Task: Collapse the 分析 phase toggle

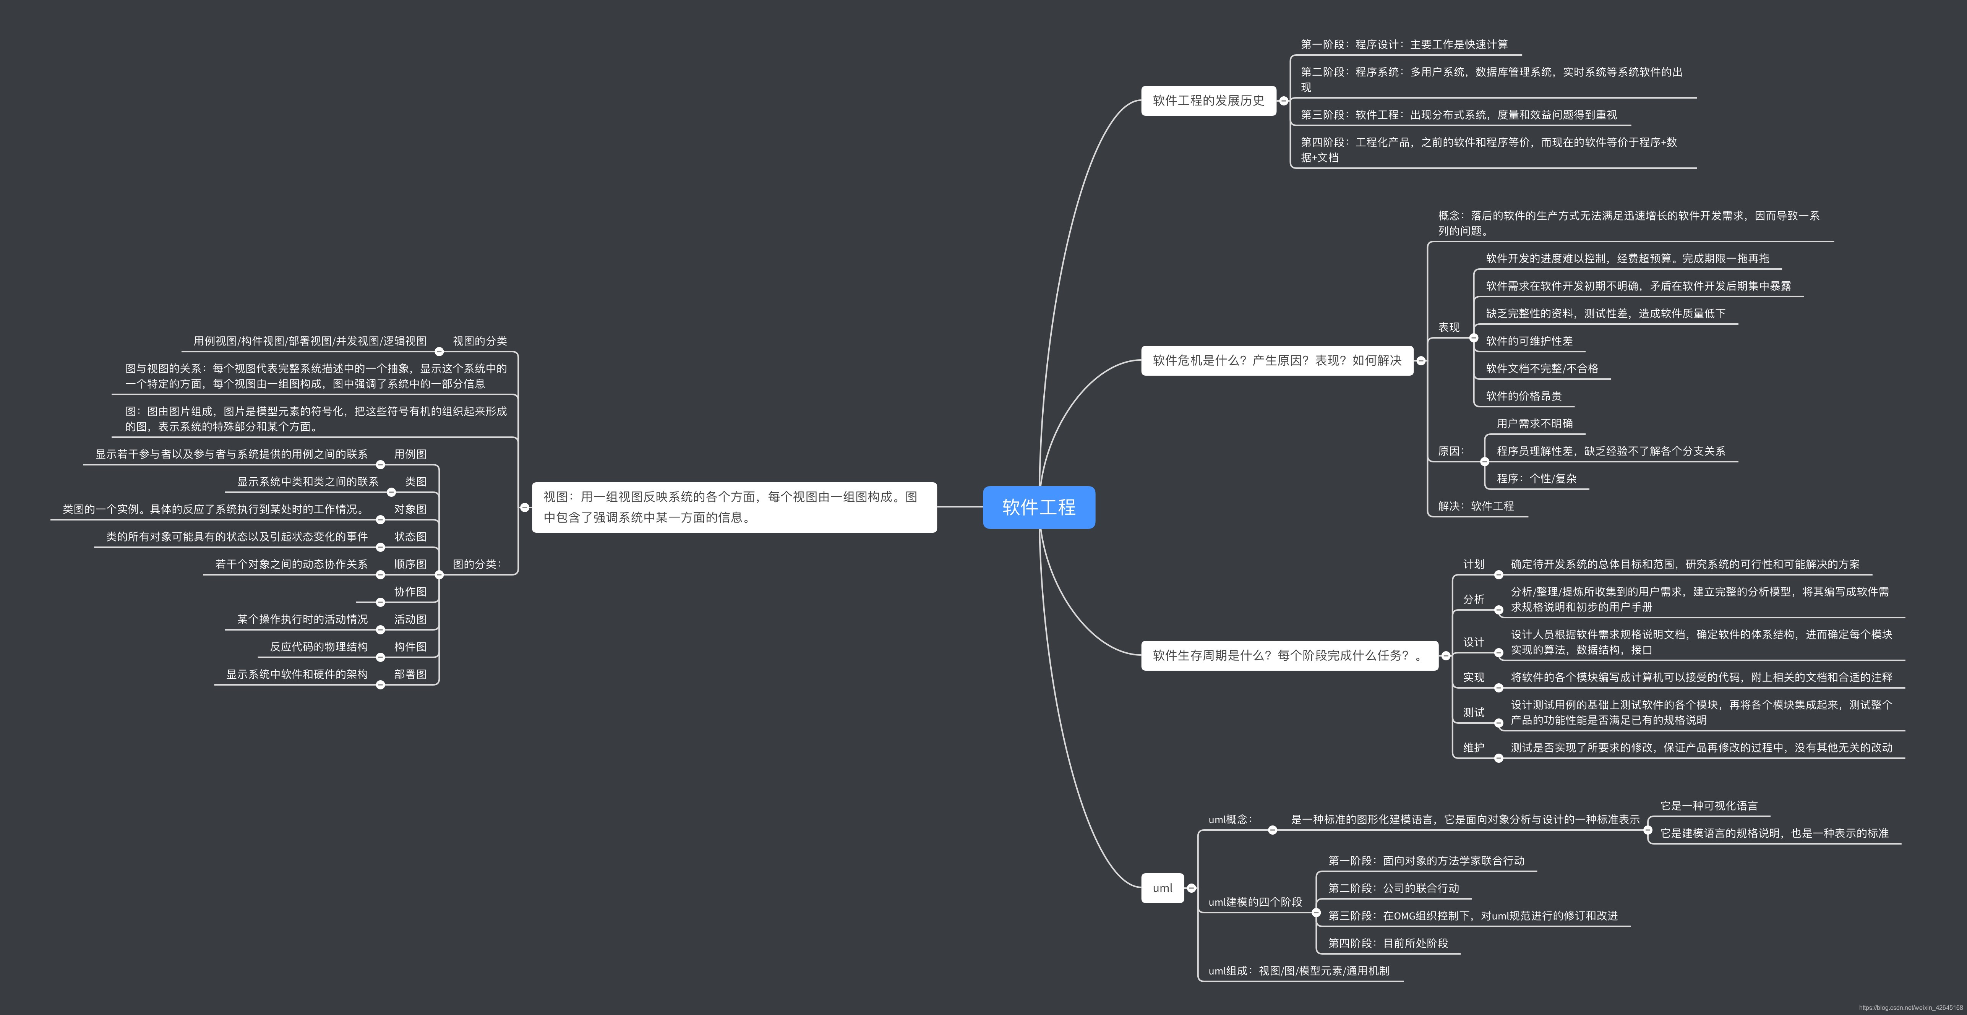Action: [x=1498, y=610]
